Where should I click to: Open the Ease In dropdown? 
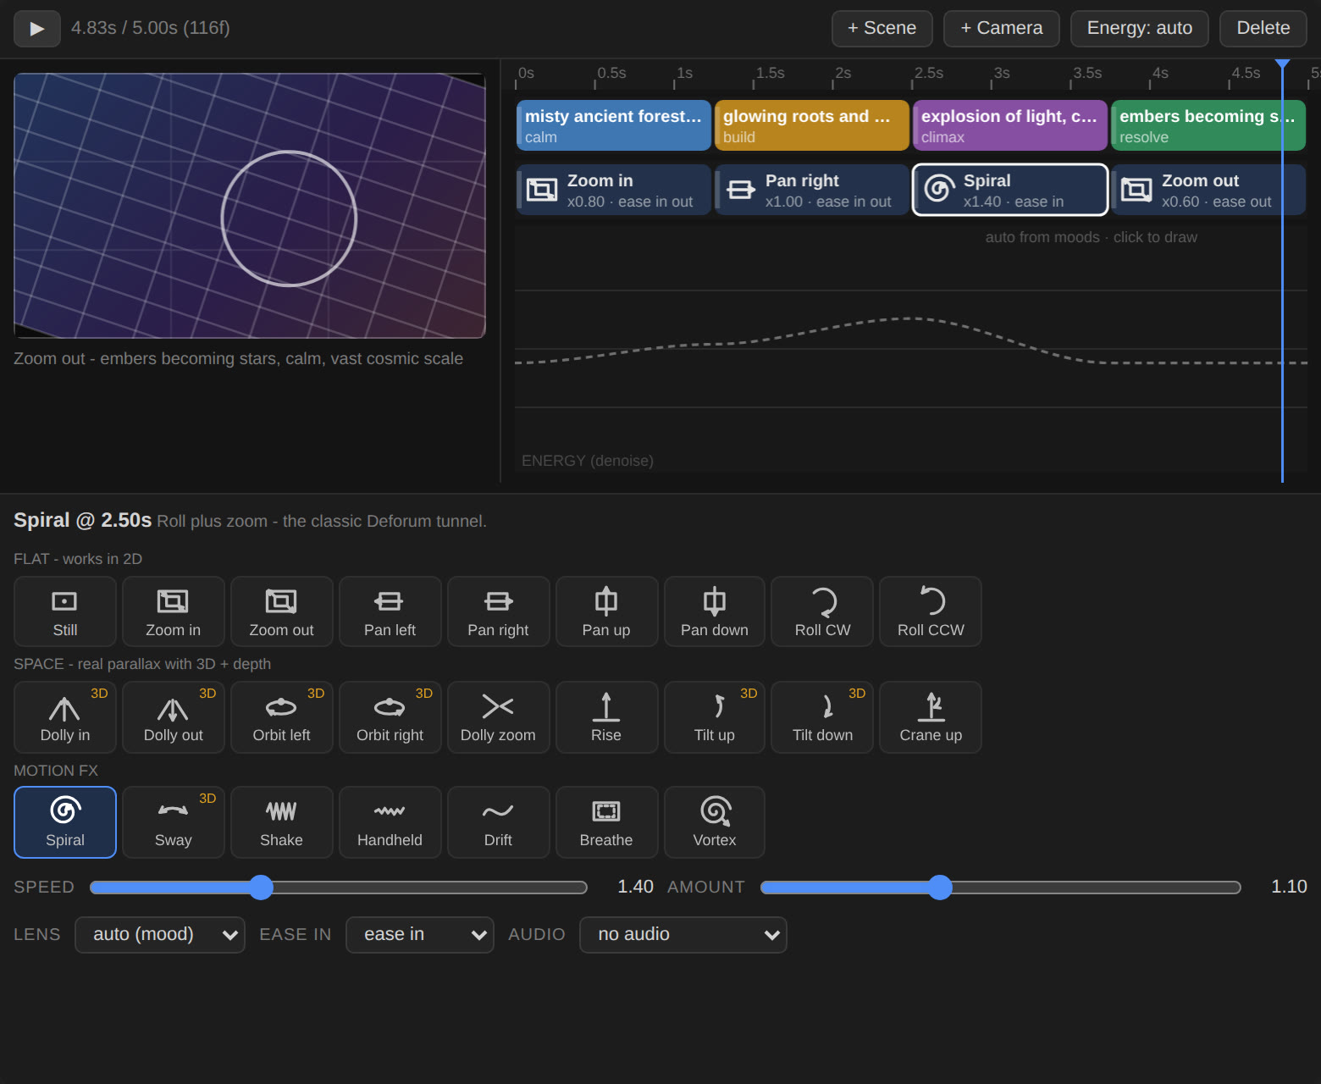[420, 934]
